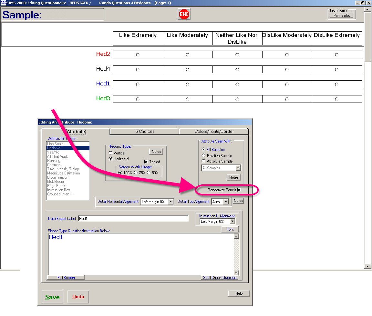
Task: Select Magnitude Estimation attribute type
Action: click(68, 173)
